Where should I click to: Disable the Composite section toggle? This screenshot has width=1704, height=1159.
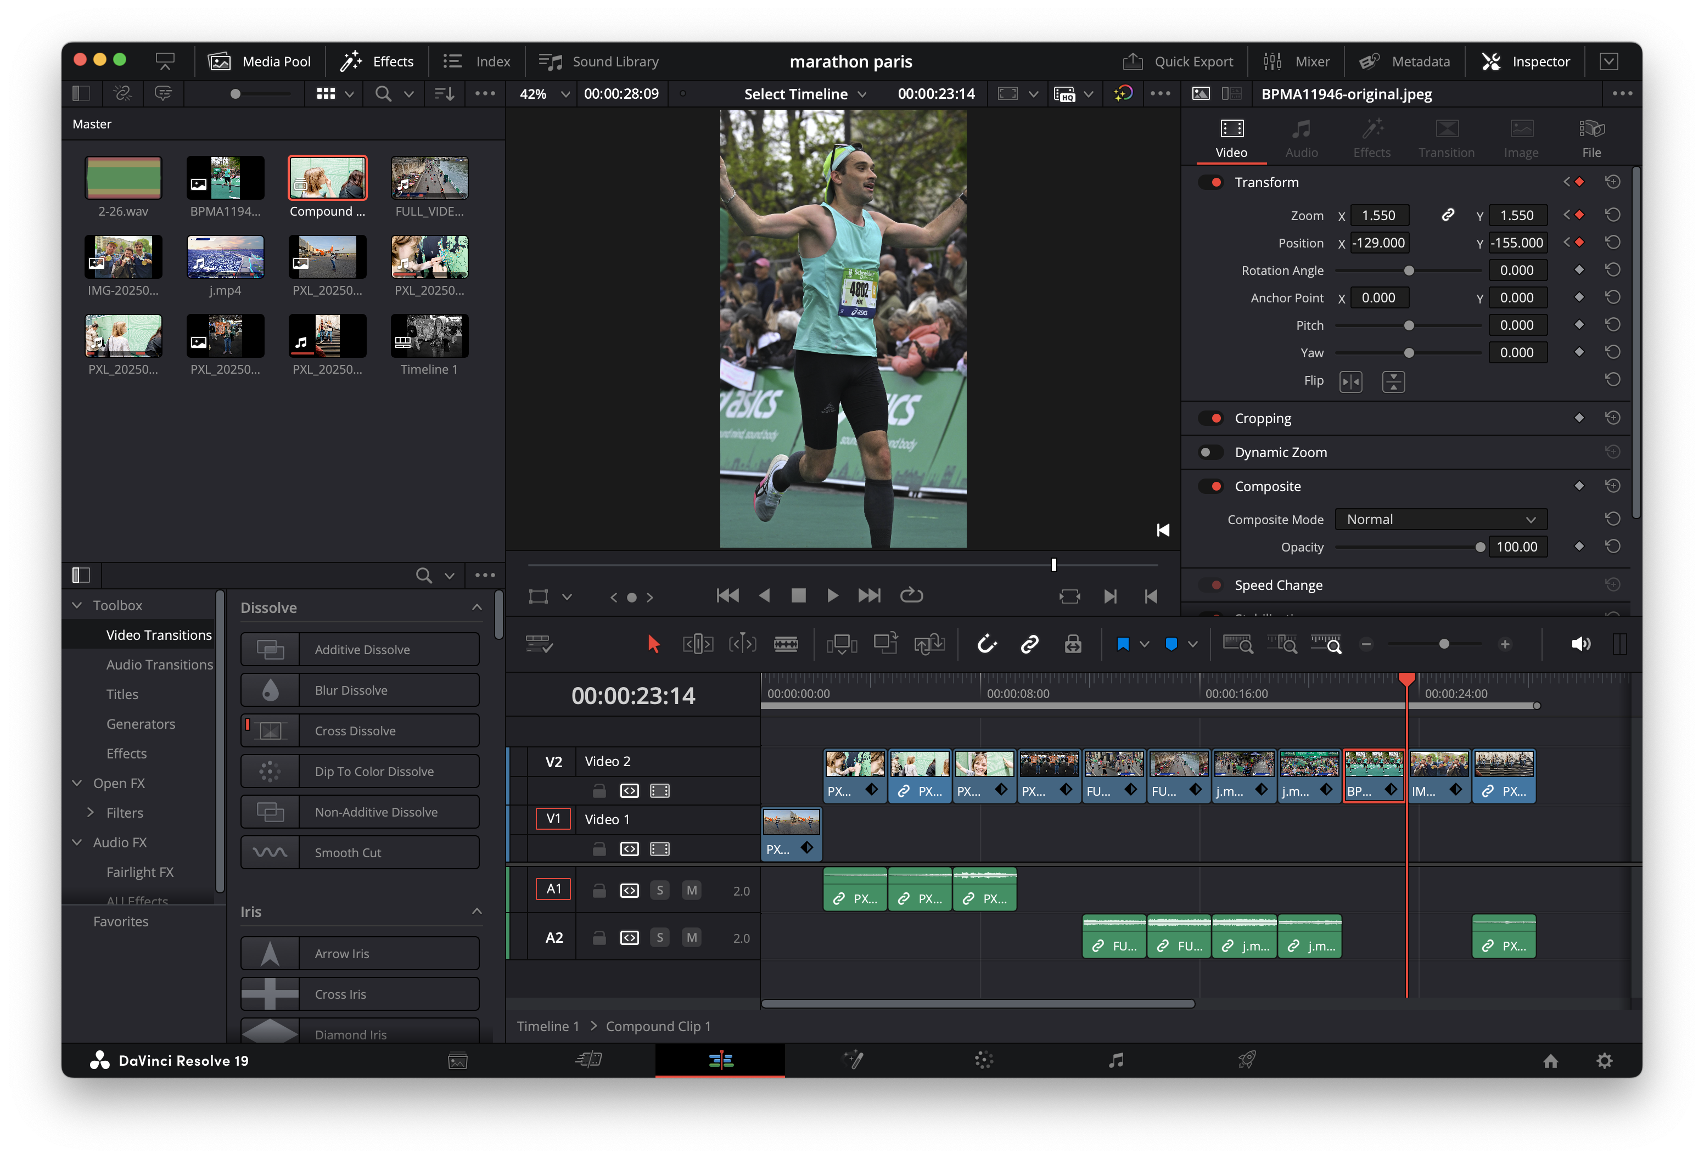pyautogui.click(x=1210, y=486)
